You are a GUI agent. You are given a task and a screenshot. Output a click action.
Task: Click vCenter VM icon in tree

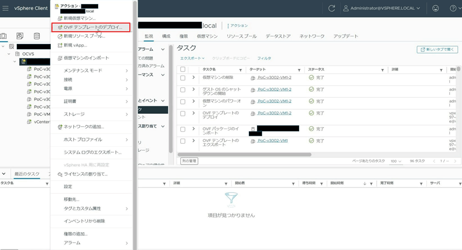29,122
